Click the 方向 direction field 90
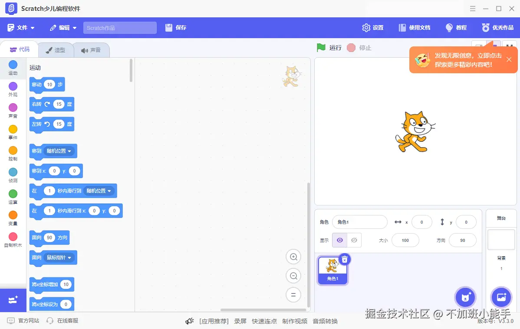The width and height of the screenshot is (520, 329). pos(462,240)
